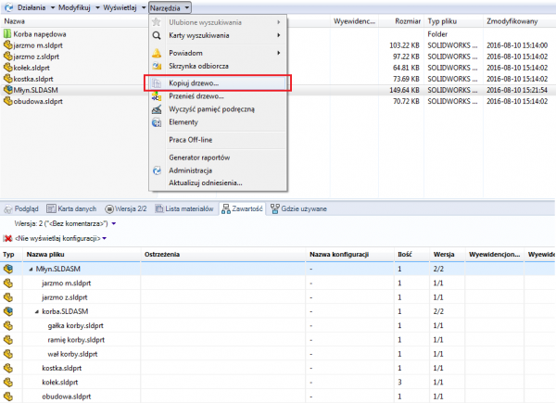
Task: Open the Nie wyświetlaj konfiguracji dropdown
Action: tap(104, 238)
